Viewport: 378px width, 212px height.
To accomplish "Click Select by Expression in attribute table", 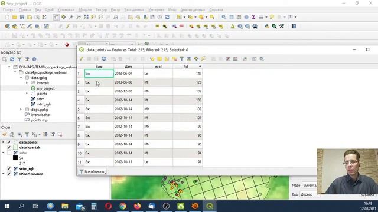I will 152,59.
